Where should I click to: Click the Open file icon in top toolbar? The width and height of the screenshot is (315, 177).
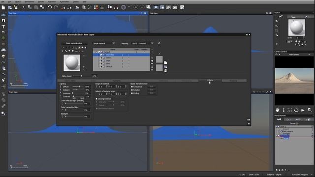pos(9,7)
